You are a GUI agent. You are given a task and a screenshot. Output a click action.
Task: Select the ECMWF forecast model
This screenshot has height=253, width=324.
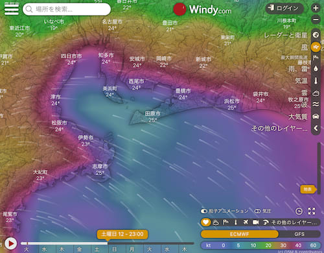tap(239, 234)
